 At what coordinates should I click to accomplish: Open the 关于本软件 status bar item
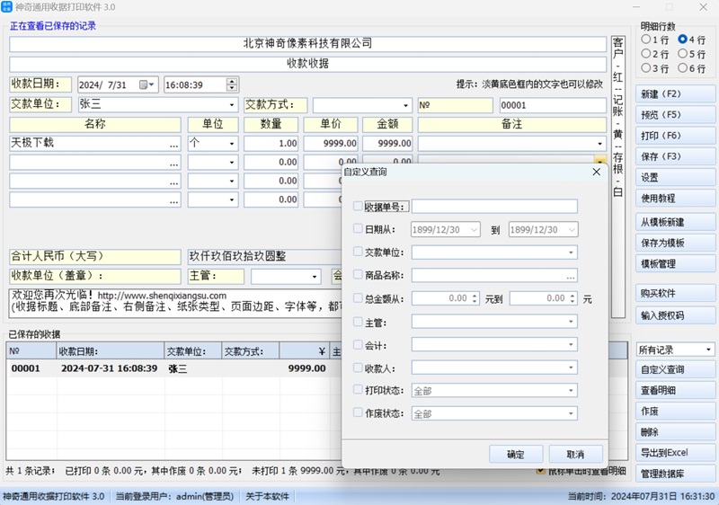[x=268, y=496]
